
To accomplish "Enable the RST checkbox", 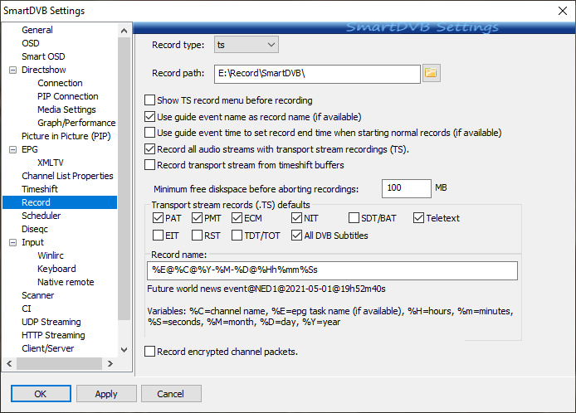I will [198, 236].
